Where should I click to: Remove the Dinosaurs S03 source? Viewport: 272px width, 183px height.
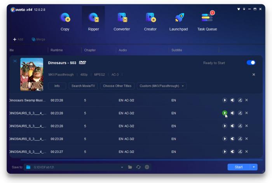pyautogui.click(x=254, y=74)
